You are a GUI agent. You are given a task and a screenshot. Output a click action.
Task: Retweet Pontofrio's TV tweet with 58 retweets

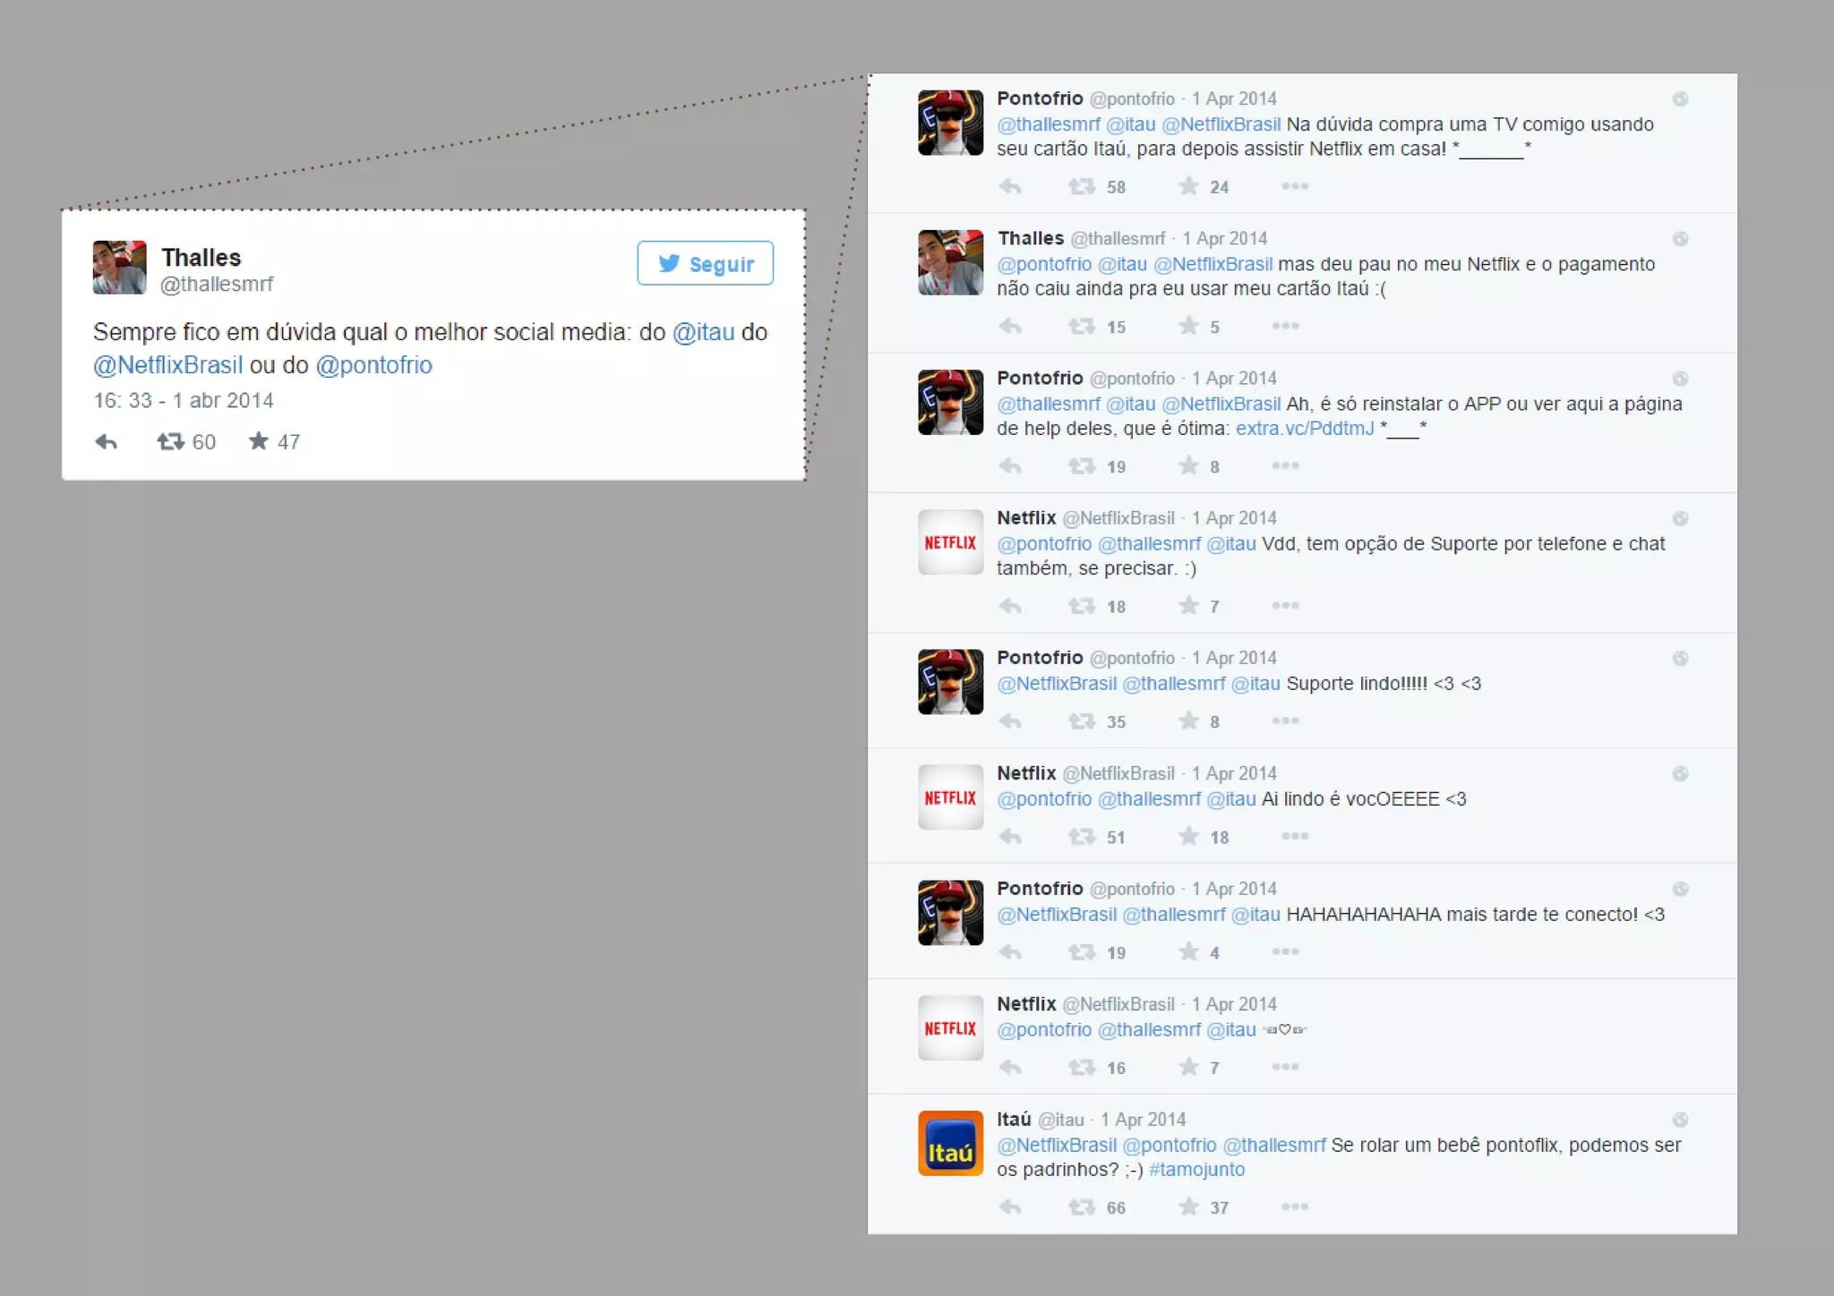pyautogui.click(x=1081, y=186)
